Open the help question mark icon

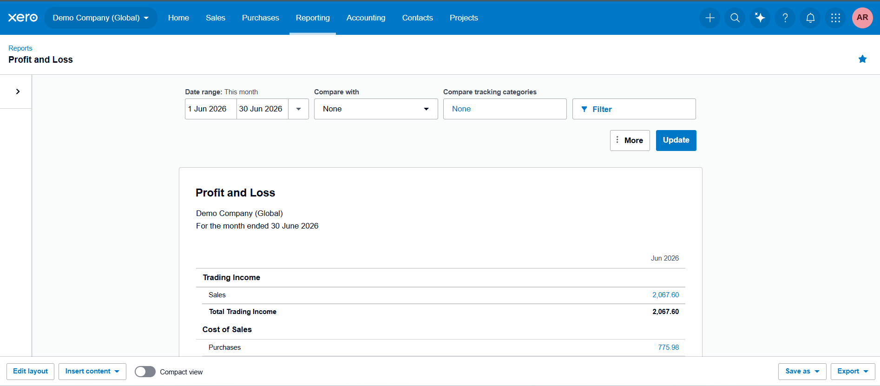785,18
